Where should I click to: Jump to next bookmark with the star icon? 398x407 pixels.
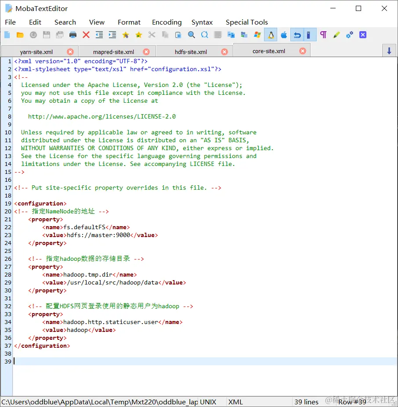139,35
